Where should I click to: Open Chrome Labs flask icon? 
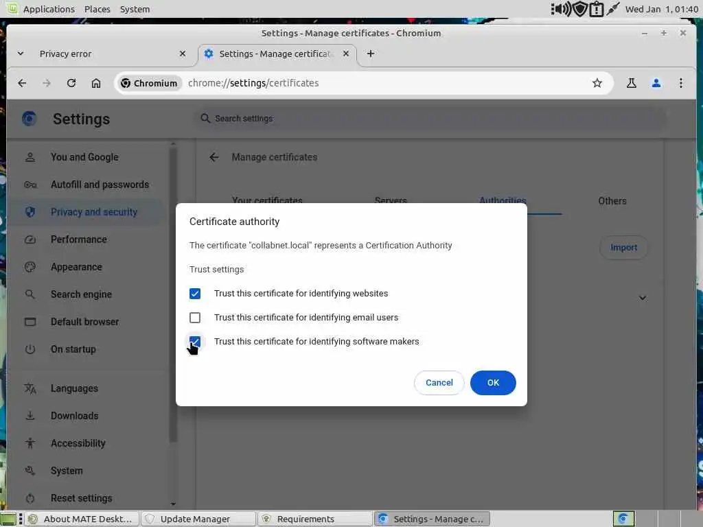[x=632, y=83]
